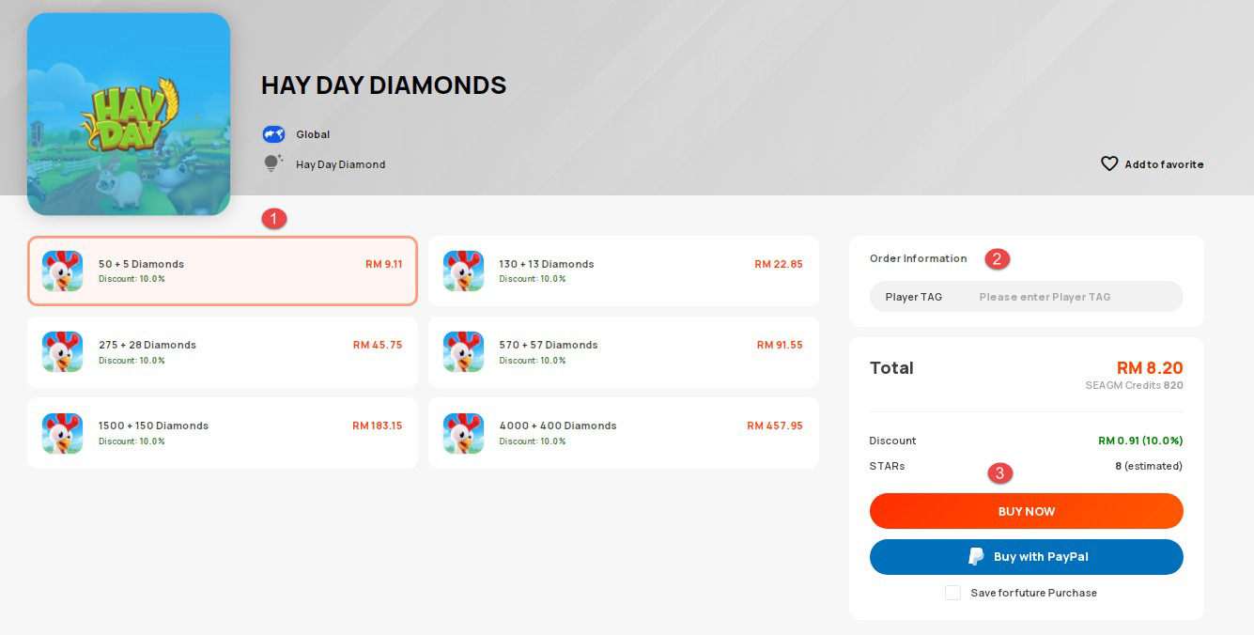Click the heart icon beside Add to favorite

[1109, 163]
